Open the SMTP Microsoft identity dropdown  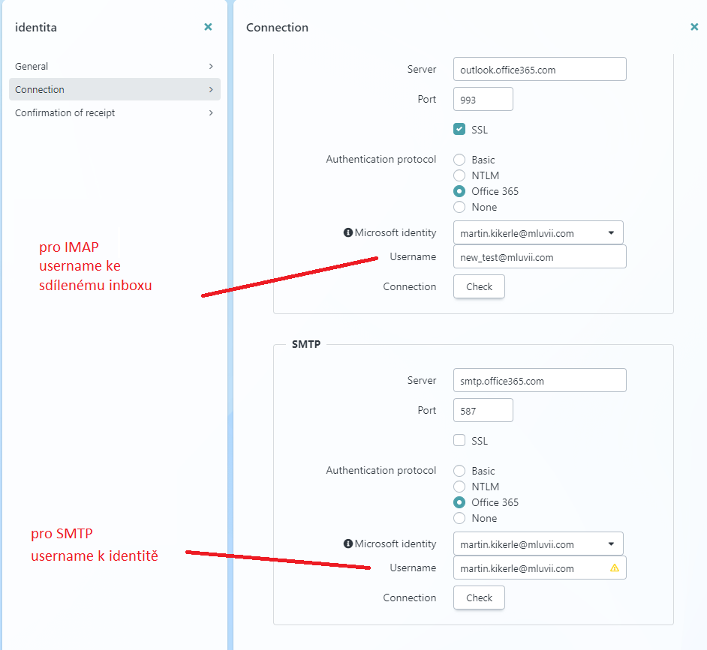coord(538,544)
